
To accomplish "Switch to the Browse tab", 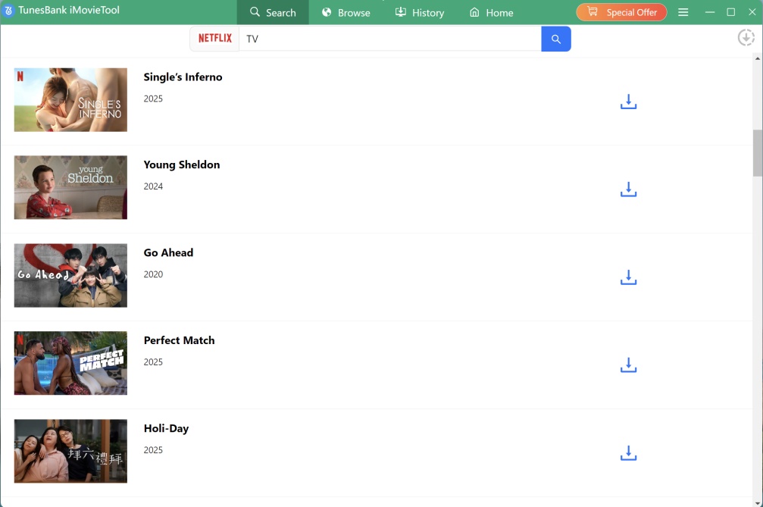I will point(346,12).
